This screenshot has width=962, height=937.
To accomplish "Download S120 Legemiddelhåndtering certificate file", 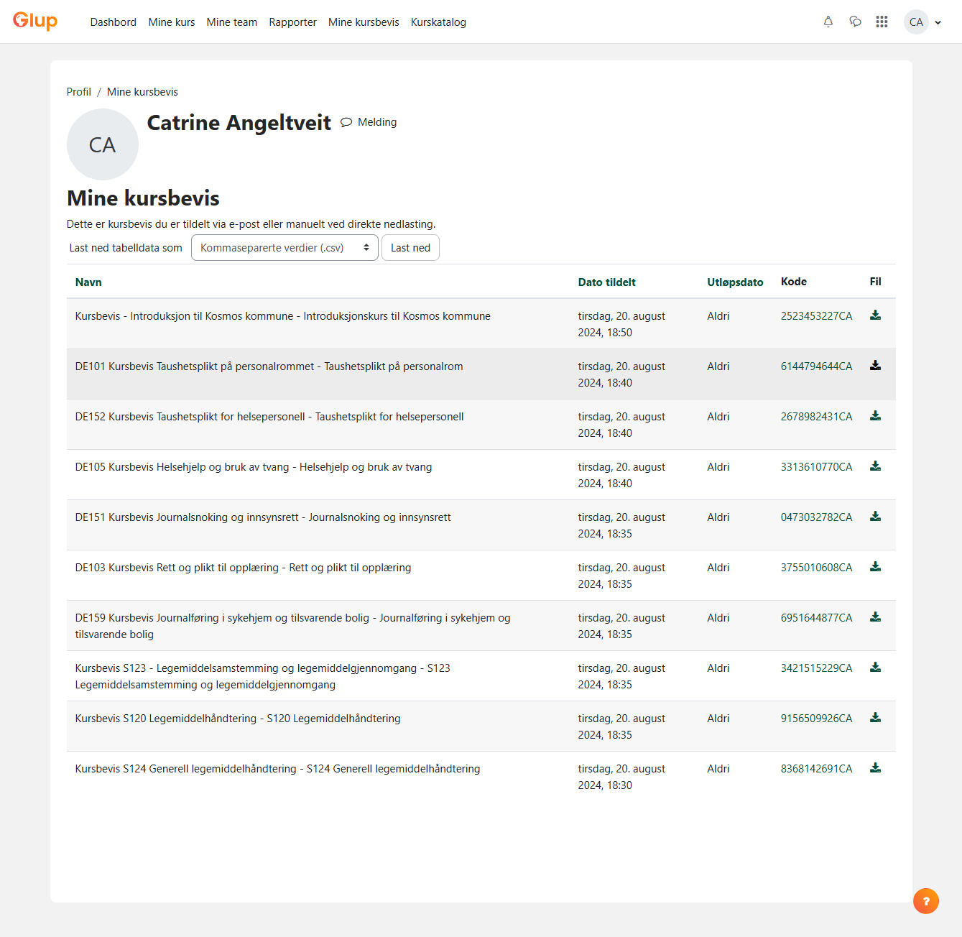I will (x=875, y=718).
